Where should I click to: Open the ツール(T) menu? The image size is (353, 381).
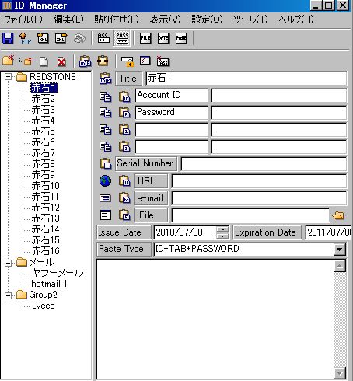coord(250,19)
